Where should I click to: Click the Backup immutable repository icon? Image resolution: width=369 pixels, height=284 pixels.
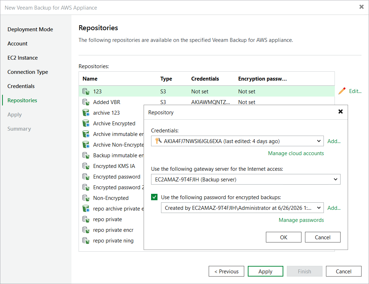(x=86, y=155)
